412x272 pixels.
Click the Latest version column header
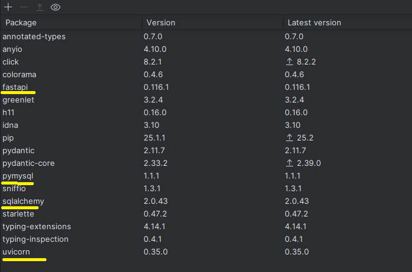[314, 23]
